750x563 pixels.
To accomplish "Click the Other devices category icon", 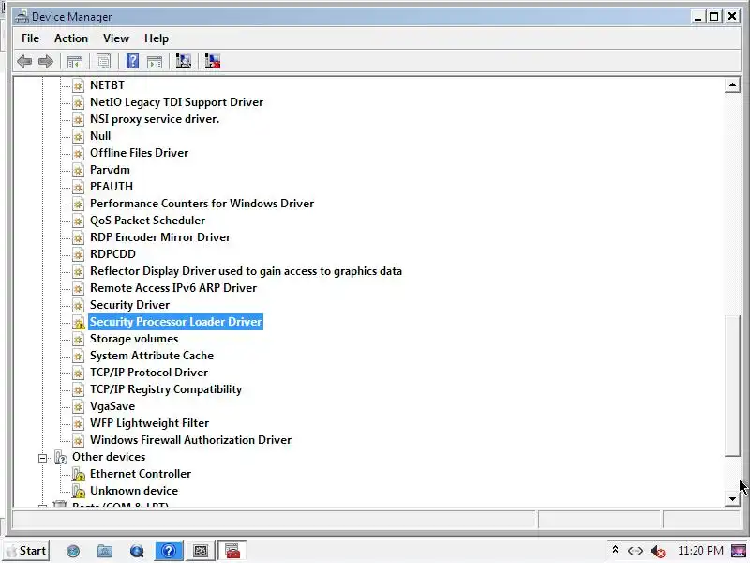I will coord(60,457).
